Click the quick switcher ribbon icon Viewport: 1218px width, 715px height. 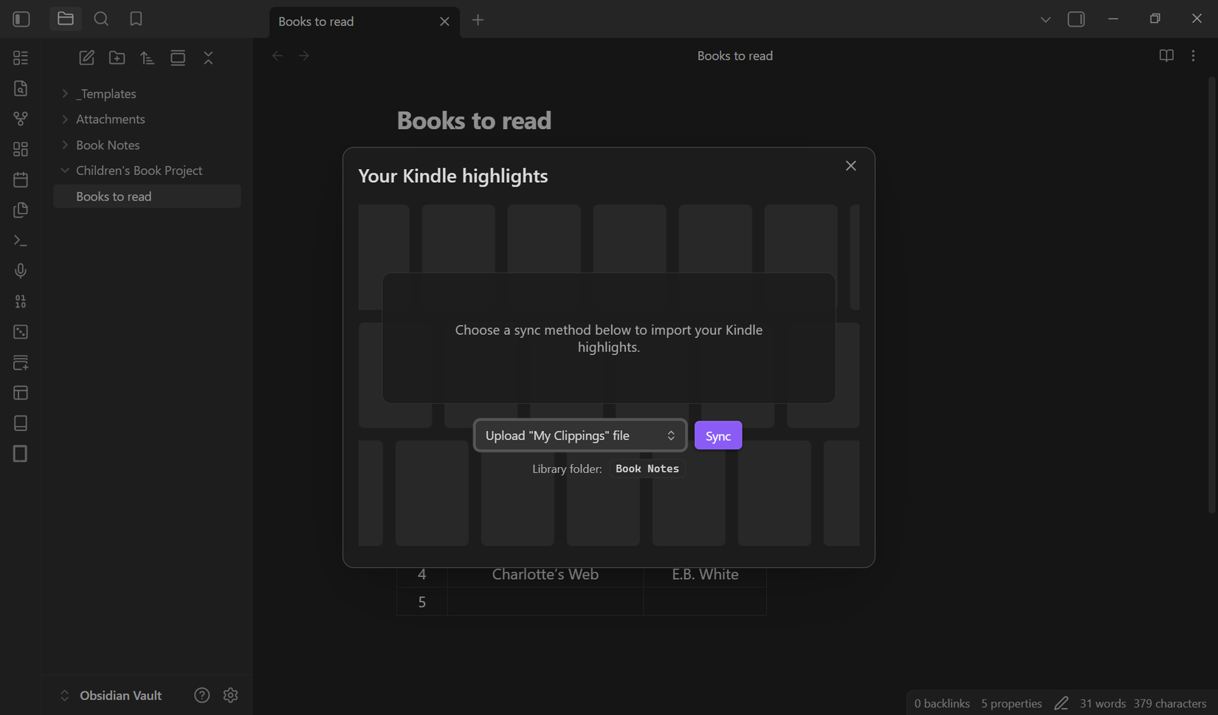21,88
